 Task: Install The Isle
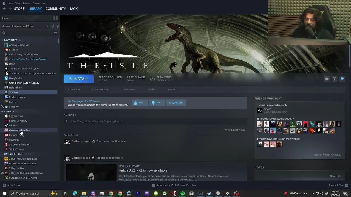pos(78,79)
